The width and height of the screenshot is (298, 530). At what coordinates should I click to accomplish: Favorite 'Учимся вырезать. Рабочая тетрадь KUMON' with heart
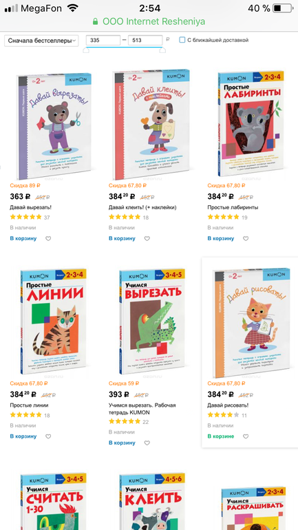coord(147,443)
